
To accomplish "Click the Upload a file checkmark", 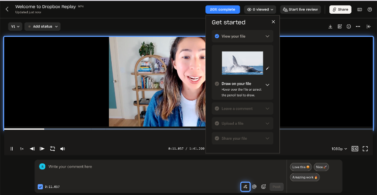I will click(217, 123).
